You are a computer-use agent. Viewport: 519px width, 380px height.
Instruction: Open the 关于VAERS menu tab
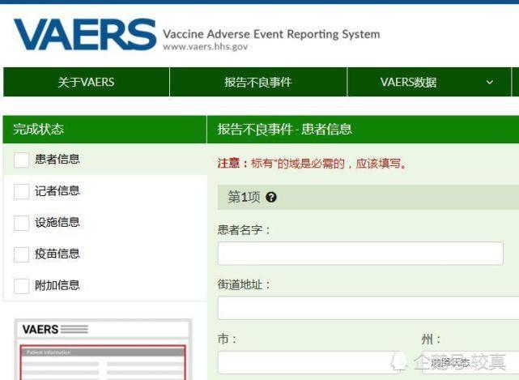(x=87, y=82)
